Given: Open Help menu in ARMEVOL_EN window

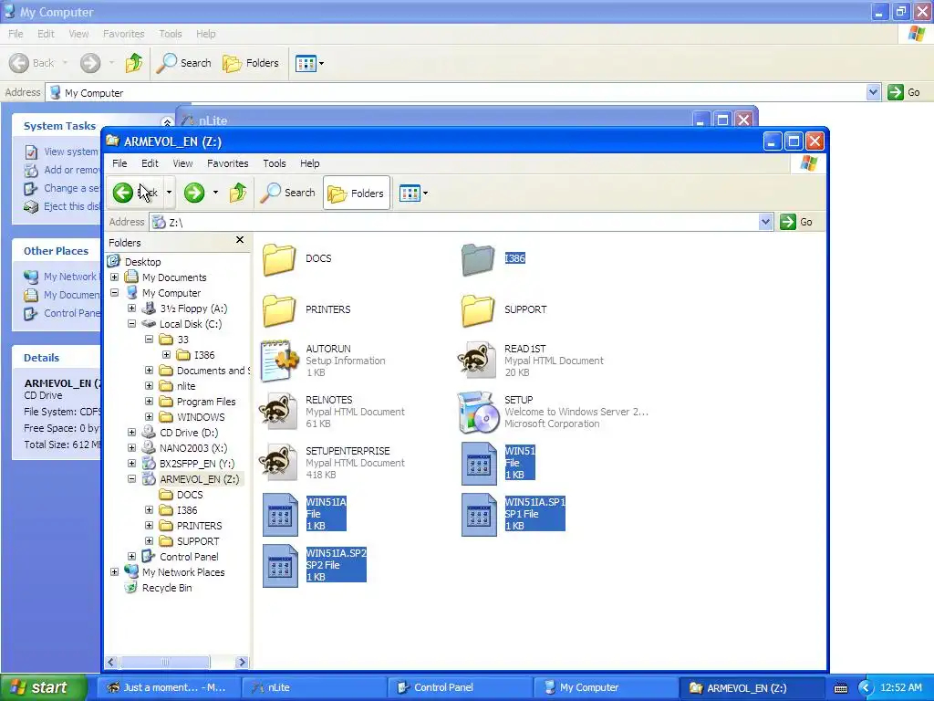Looking at the screenshot, I should (309, 163).
